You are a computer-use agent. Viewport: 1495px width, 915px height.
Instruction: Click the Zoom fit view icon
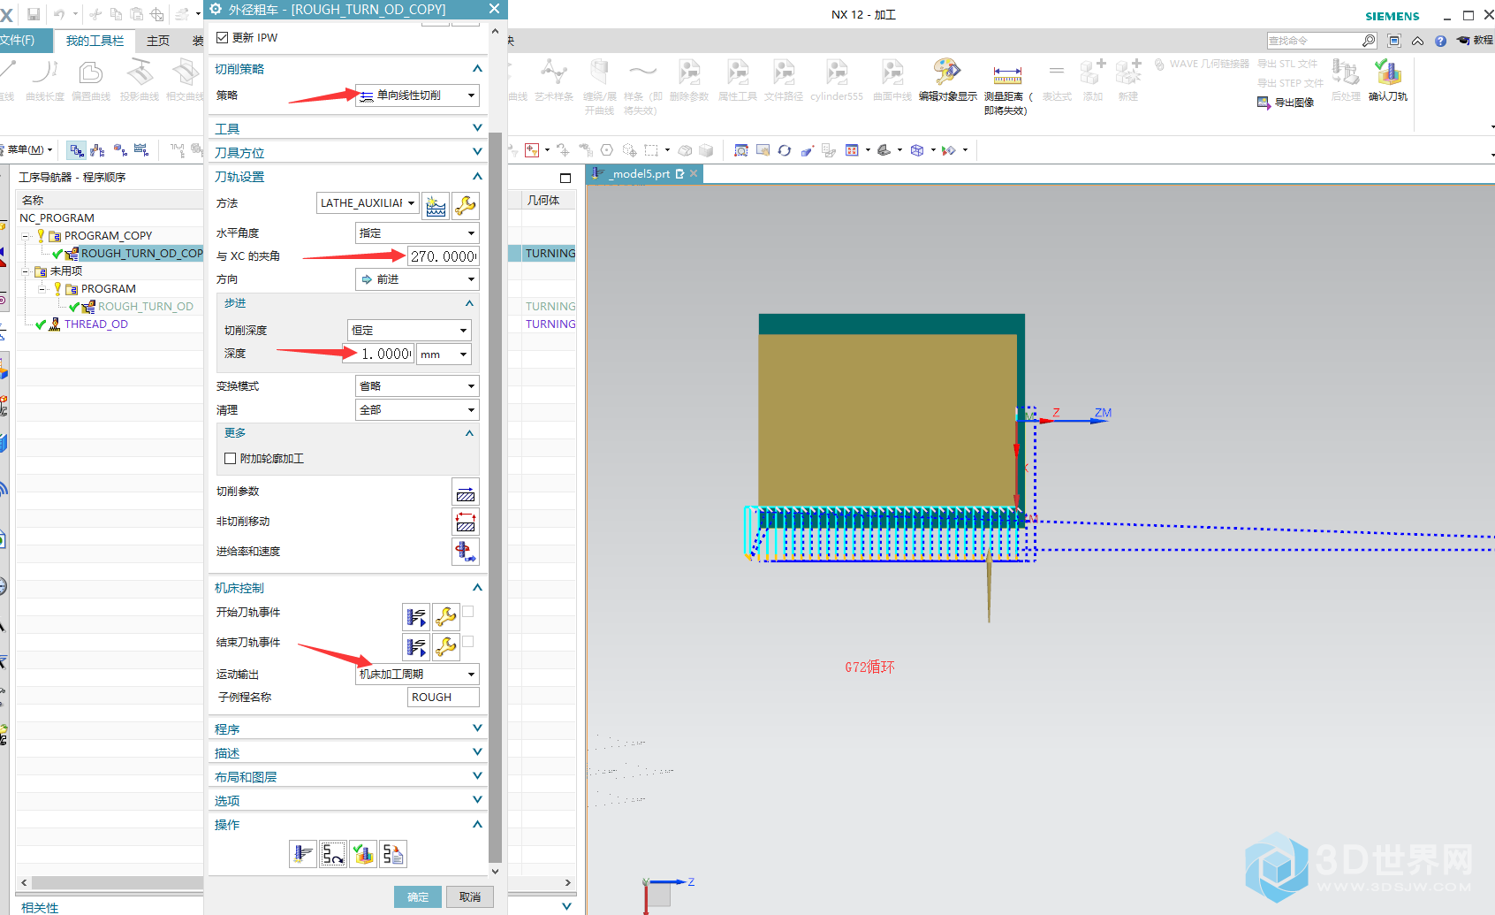coord(740,150)
